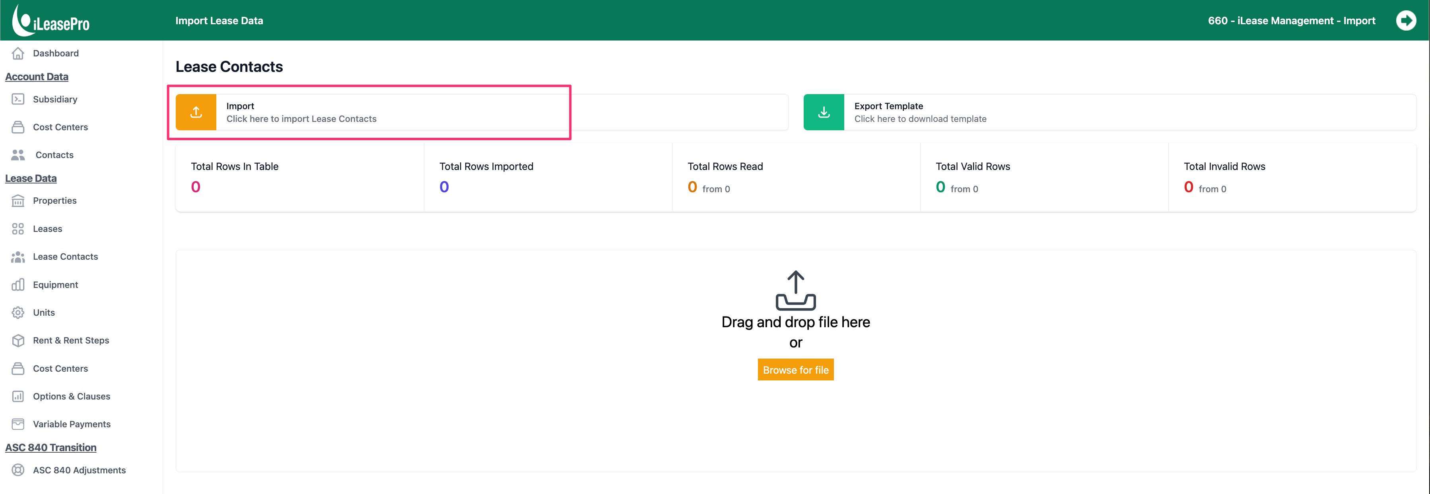Open the Leases menu item
The width and height of the screenshot is (1430, 494).
point(47,228)
